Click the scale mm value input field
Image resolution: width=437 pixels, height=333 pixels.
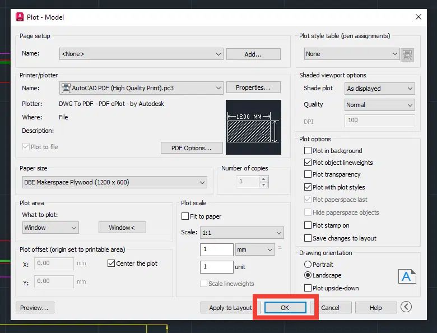pos(217,249)
